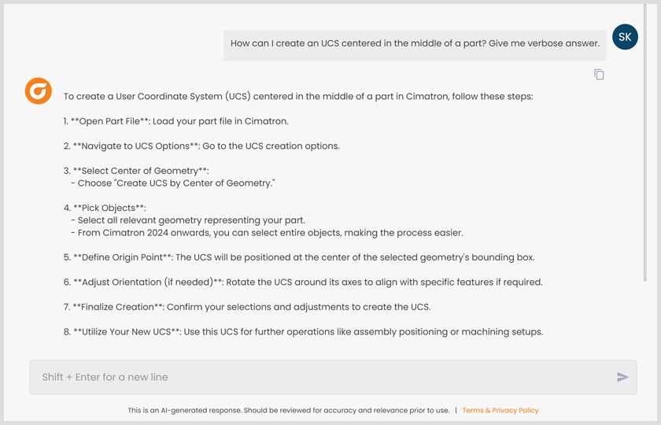Click the AI-generated response disclaimer text
Screen dimensions: 661x425
(288, 410)
